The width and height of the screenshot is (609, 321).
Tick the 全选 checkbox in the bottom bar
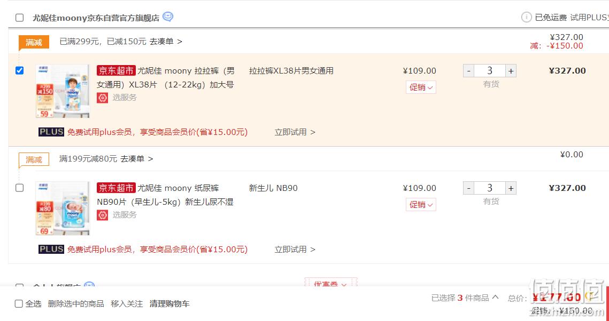tap(19, 303)
